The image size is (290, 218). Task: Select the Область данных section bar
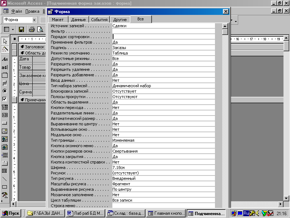point(32,53)
